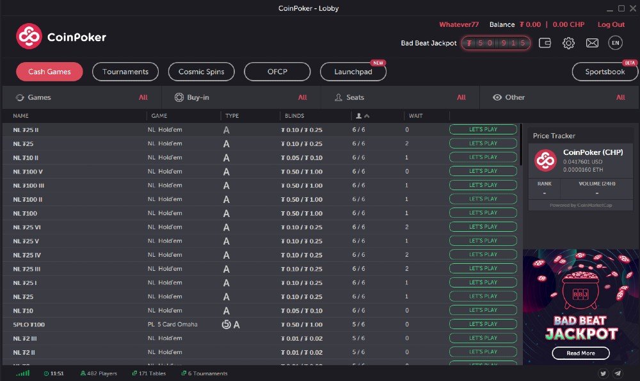
Task: Open the Launchpad tab
Action: [353, 72]
